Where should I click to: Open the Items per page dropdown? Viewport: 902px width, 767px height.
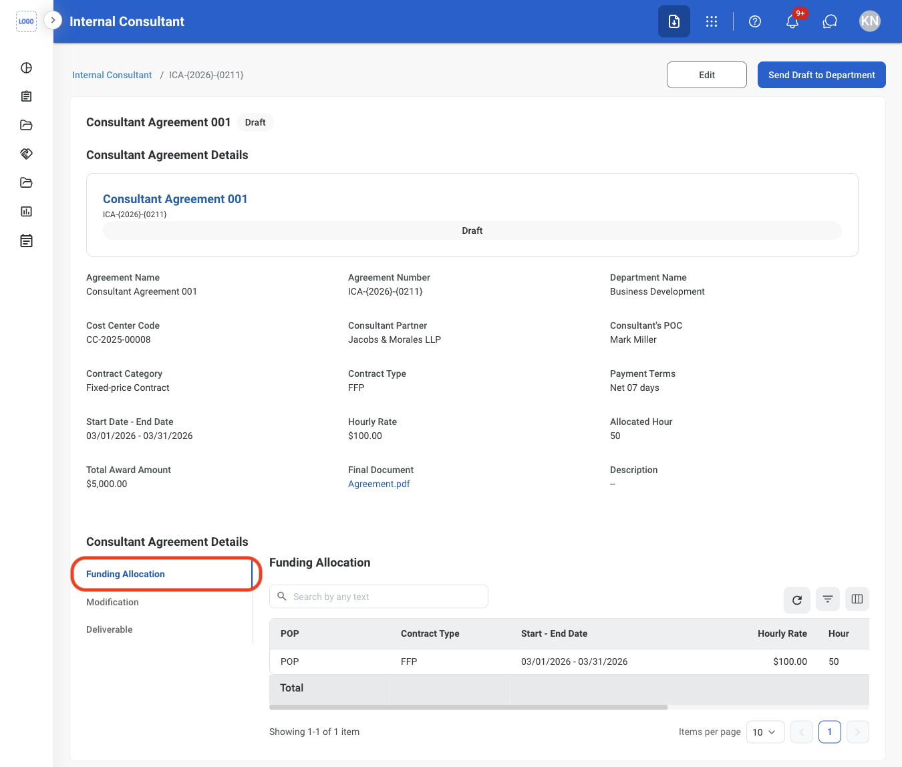click(x=765, y=732)
